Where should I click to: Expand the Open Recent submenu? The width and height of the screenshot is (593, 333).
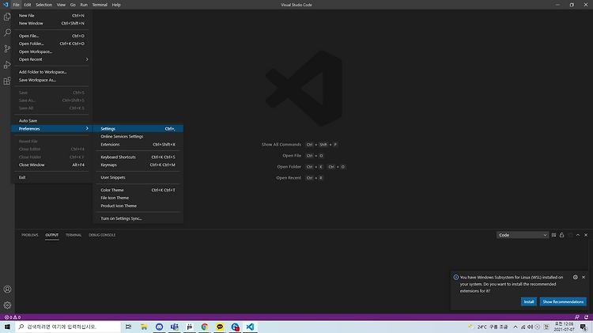[x=51, y=59]
